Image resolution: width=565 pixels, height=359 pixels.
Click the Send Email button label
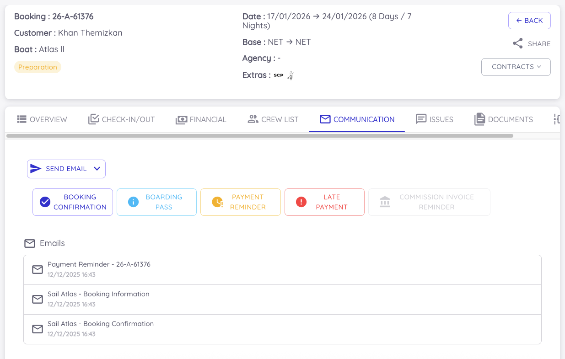point(66,169)
